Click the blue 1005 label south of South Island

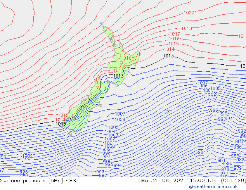(113, 127)
